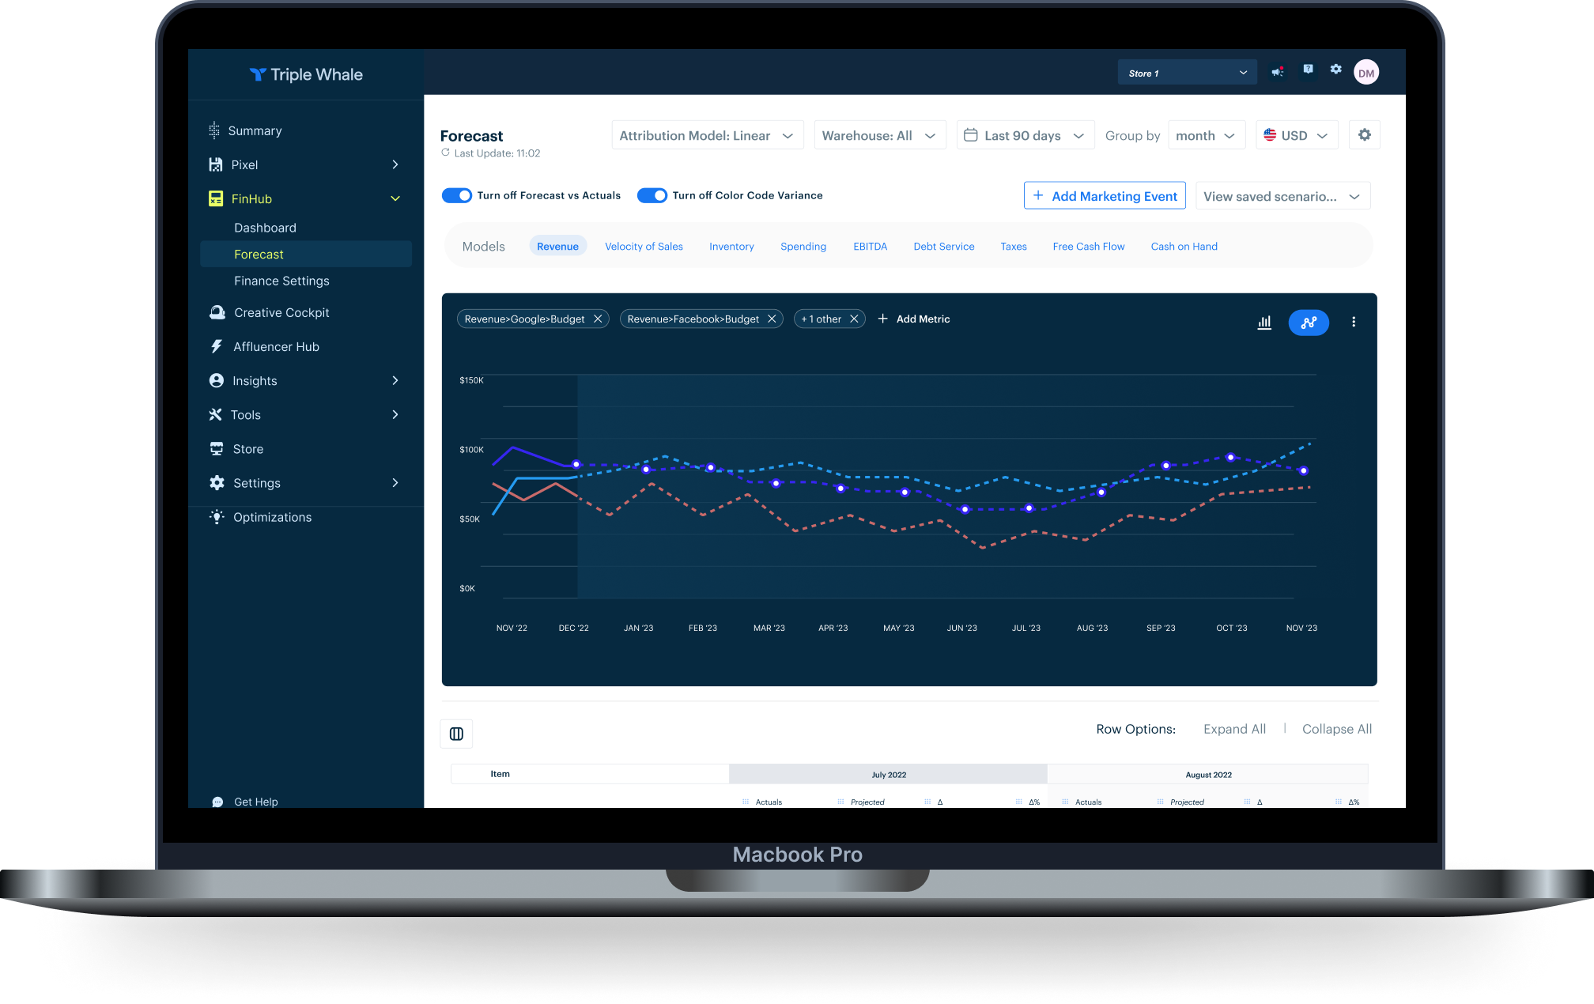Remove the Revenue>Google>Budget metric chip
Screen dimensions: 1594x1004
598,319
